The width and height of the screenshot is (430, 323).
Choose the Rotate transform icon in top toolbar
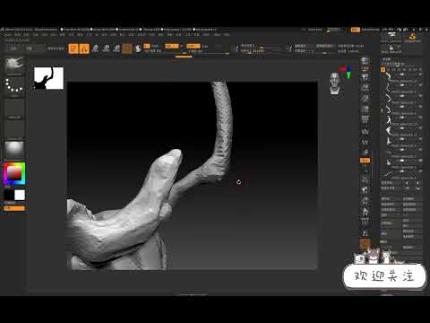pyautogui.click(x=116, y=48)
